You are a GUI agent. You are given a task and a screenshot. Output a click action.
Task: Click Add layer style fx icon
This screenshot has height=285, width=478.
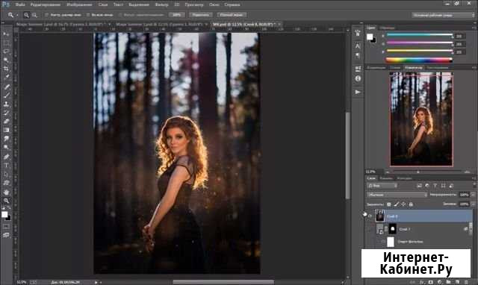point(422,282)
